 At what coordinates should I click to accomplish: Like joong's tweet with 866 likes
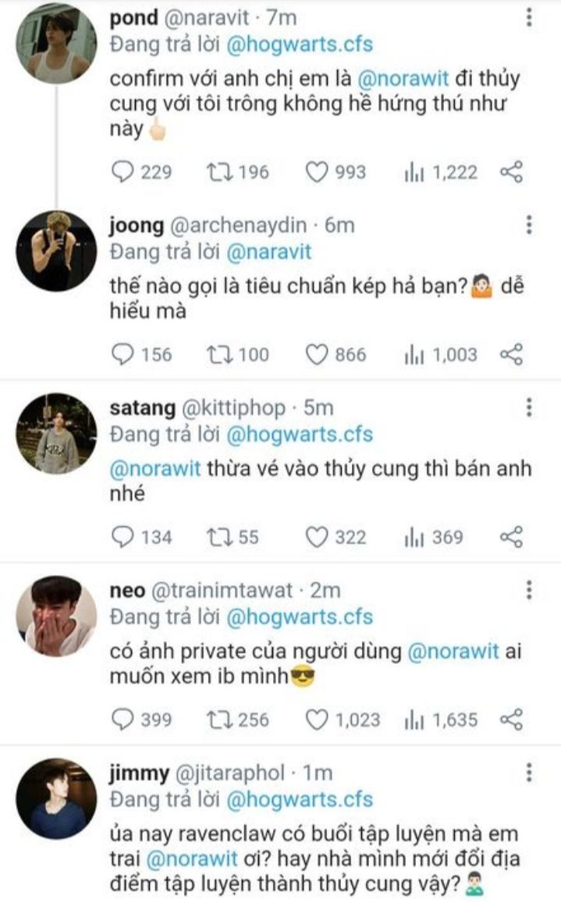tap(316, 355)
